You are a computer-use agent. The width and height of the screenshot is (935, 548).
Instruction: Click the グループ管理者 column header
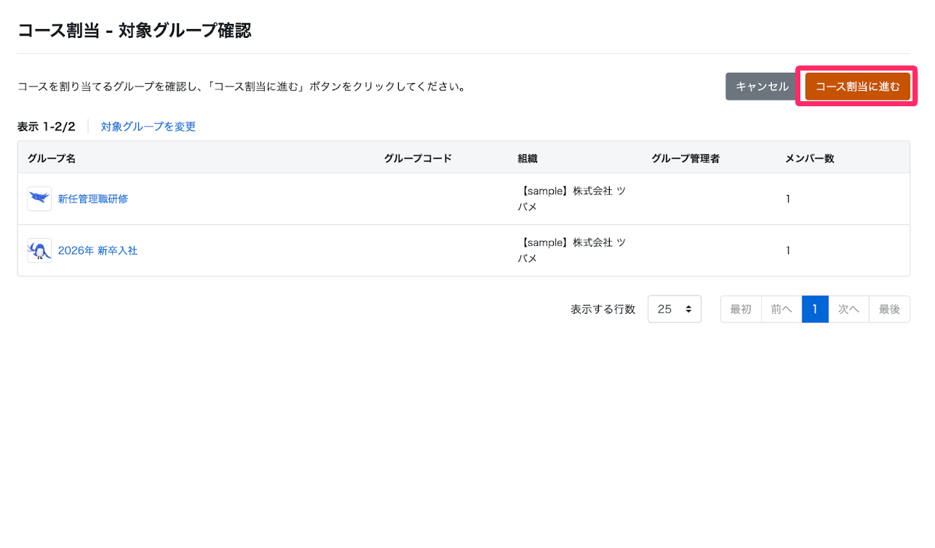pos(685,158)
